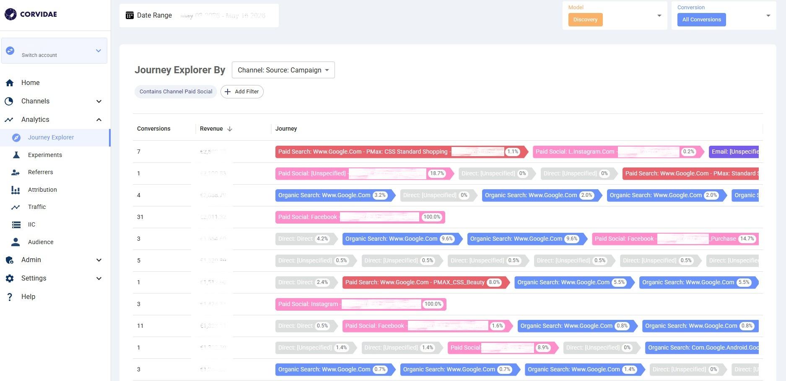
Task: Go to Experiments page
Action: click(x=55, y=155)
